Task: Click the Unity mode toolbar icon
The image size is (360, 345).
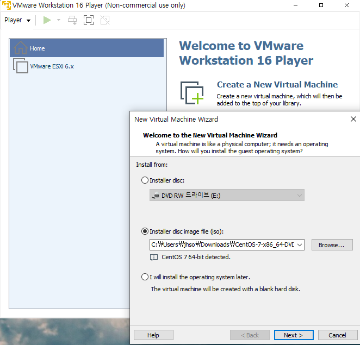Action: 105,20
